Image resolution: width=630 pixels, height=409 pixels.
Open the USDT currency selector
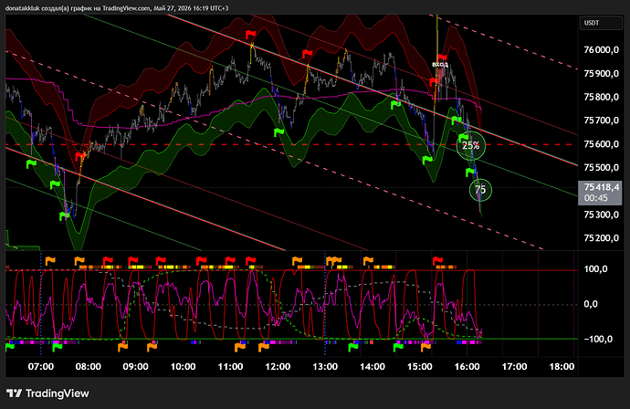[601, 23]
